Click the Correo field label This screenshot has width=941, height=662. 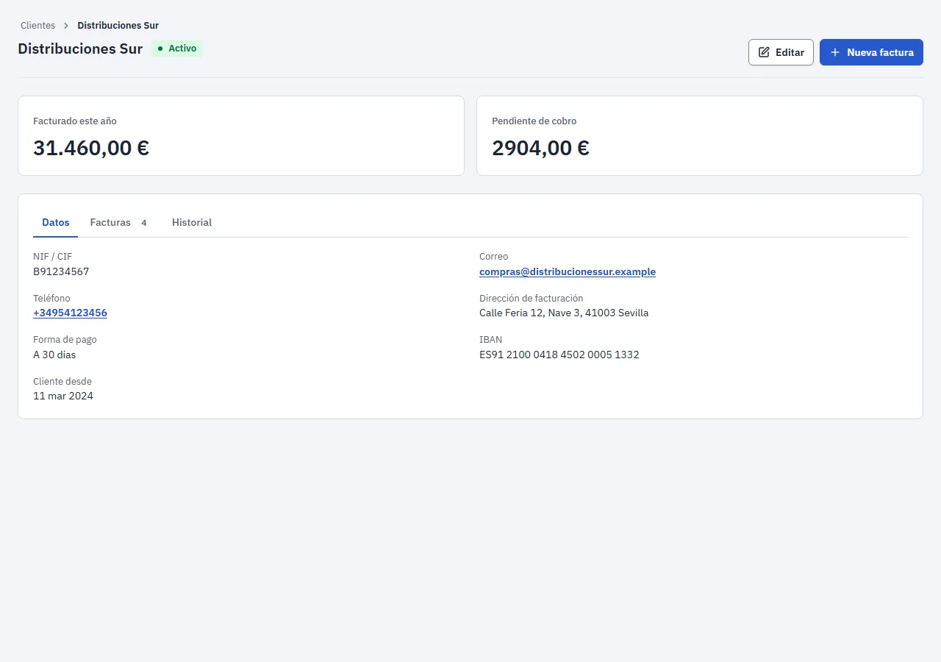click(494, 256)
